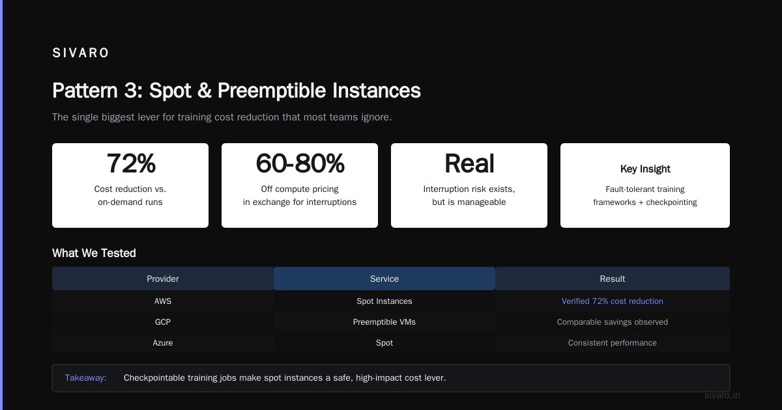Screen dimensions: 782x410
Task: Click the Spot Instances service cell
Action: [x=384, y=301]
